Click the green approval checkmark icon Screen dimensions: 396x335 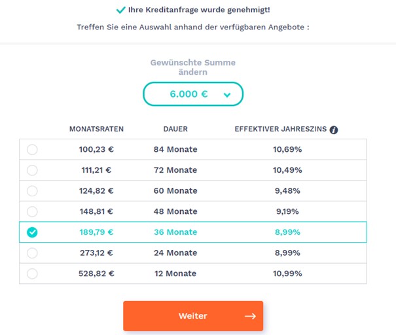(x=120, y=10)
